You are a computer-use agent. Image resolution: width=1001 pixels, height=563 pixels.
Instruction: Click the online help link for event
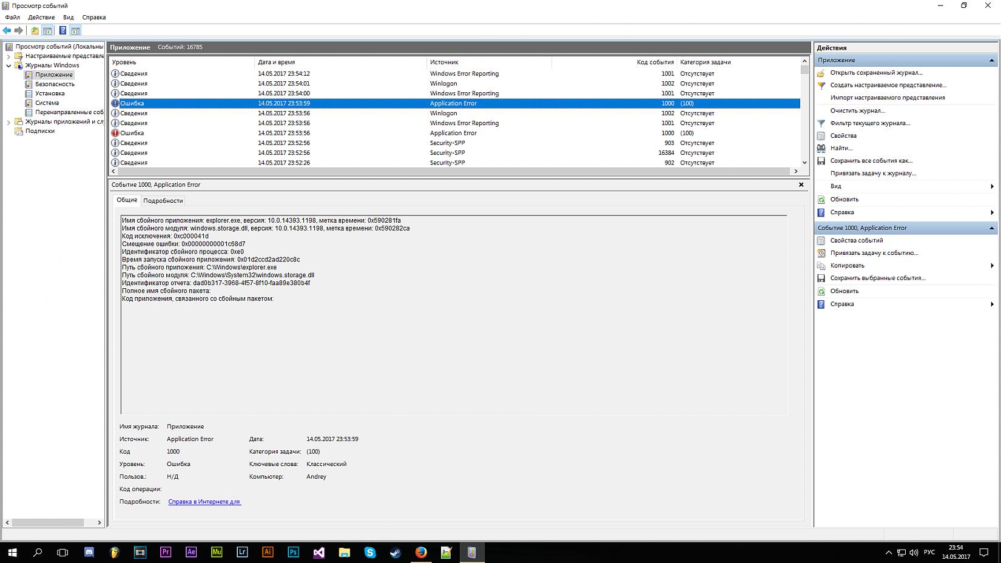(204, 502)
